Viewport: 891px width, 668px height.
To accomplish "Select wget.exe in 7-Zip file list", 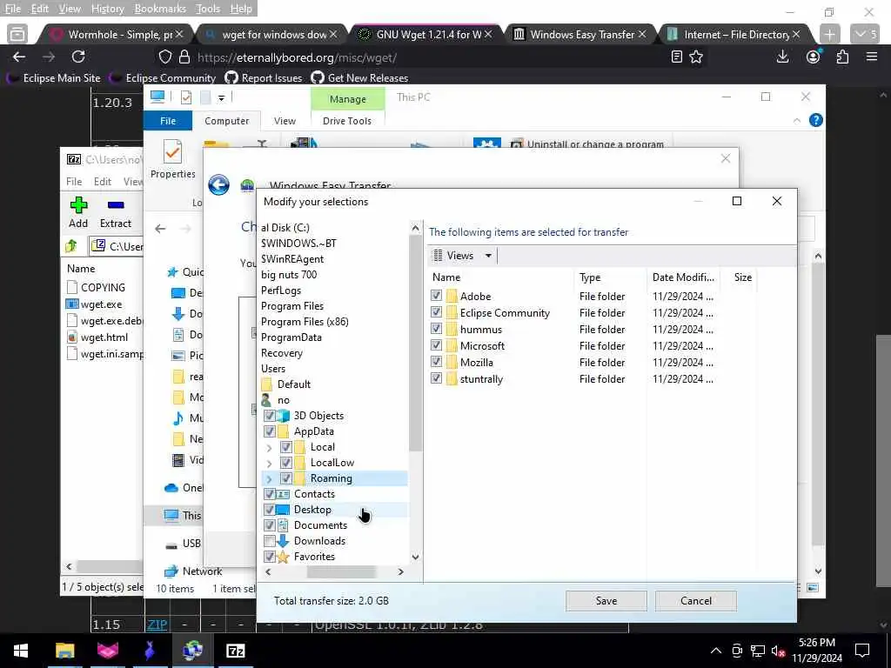I will pos(101,304).
